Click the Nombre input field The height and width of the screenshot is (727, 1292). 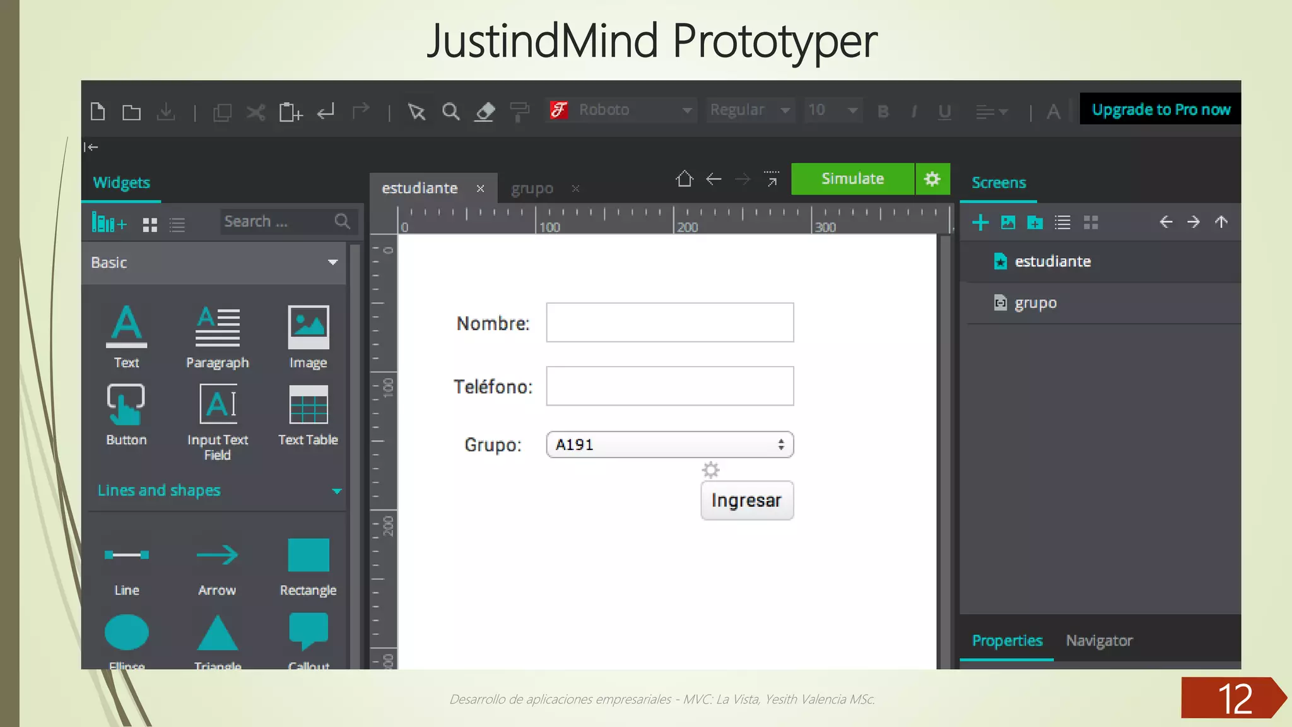(669, 322)
